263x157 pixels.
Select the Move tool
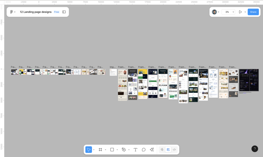[x=88, y=150]
